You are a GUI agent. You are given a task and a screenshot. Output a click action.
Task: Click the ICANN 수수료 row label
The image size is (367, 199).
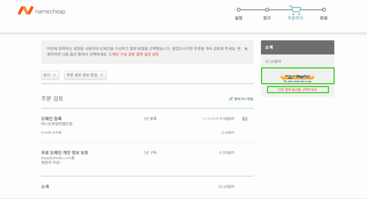[51, 133]
